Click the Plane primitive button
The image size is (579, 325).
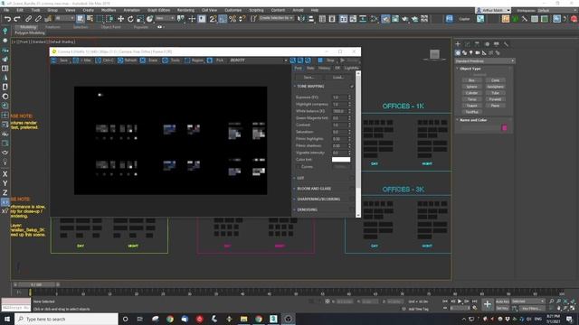[495, 106]
